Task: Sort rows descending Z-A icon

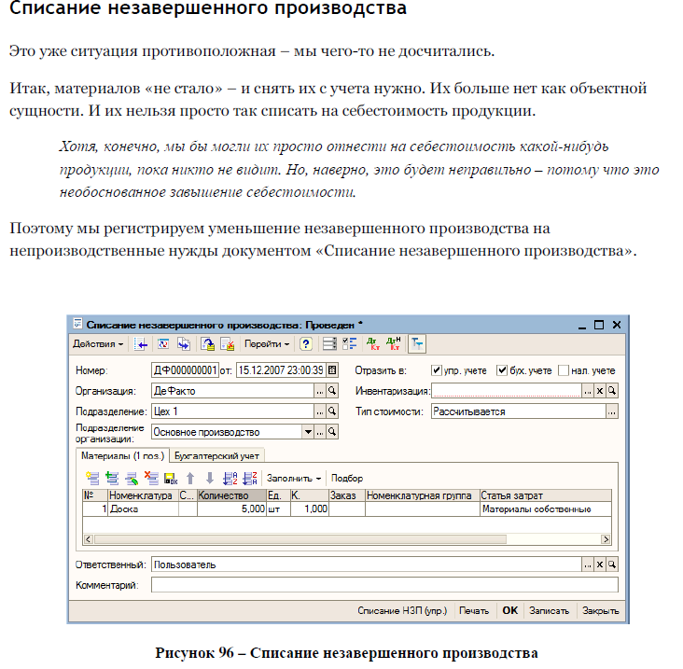Action: (x=250, y=479)
